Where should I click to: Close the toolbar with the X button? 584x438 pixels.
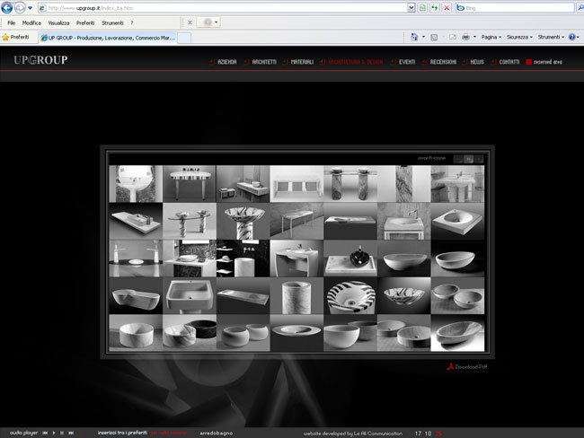coord(190,22)
